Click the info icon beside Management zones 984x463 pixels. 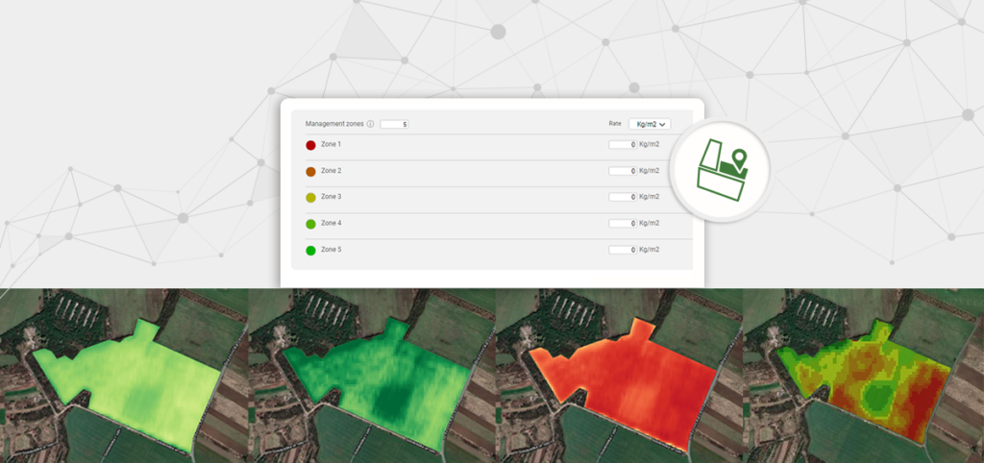point(370,124)
